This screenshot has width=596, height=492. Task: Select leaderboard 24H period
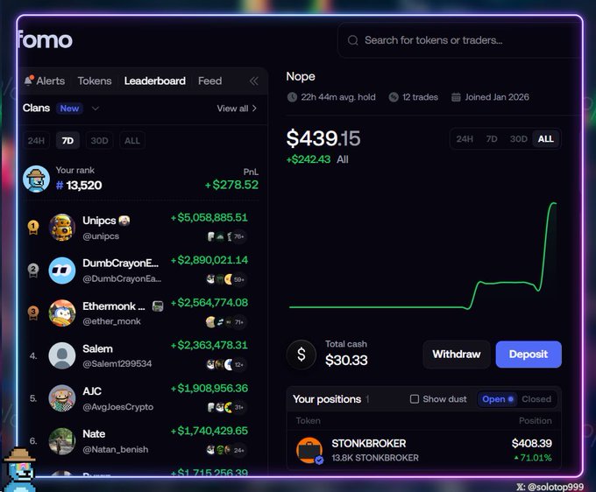click(x=36, y=140)
